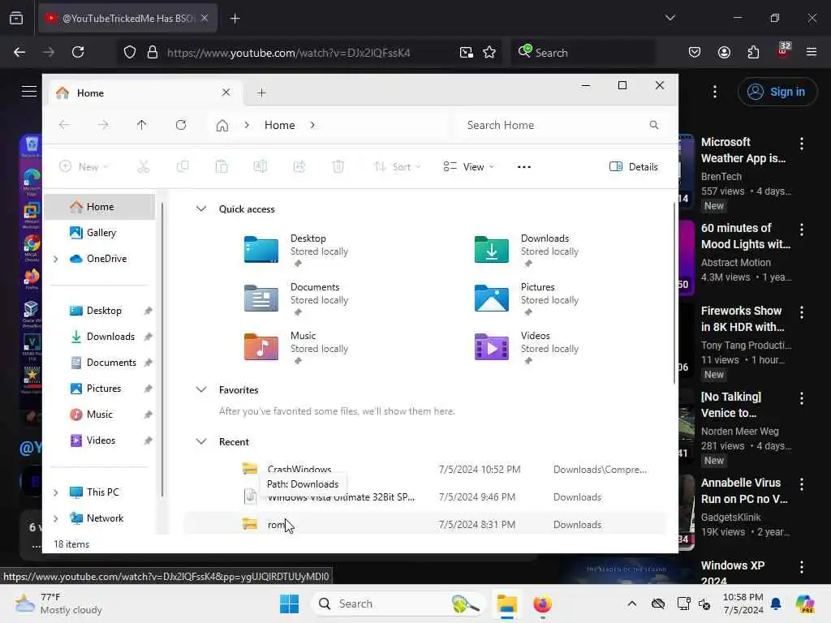831x623 pixels.
Task: Click the taskbar Search box
Action: [x=398, y=604]
